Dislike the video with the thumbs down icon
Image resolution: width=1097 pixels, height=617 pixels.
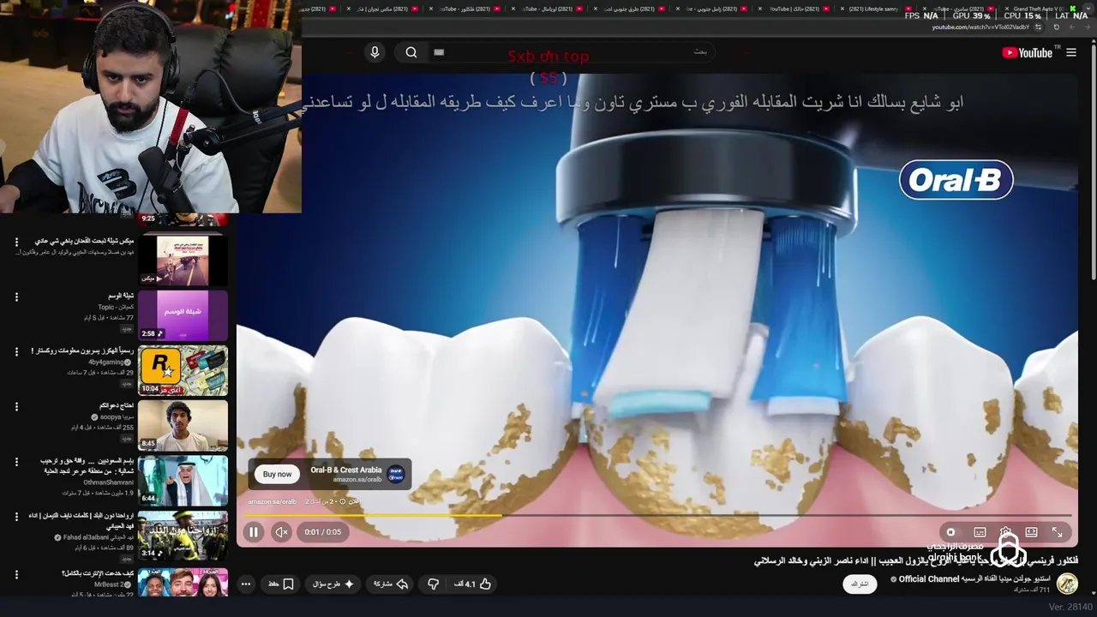coord(434,584)
